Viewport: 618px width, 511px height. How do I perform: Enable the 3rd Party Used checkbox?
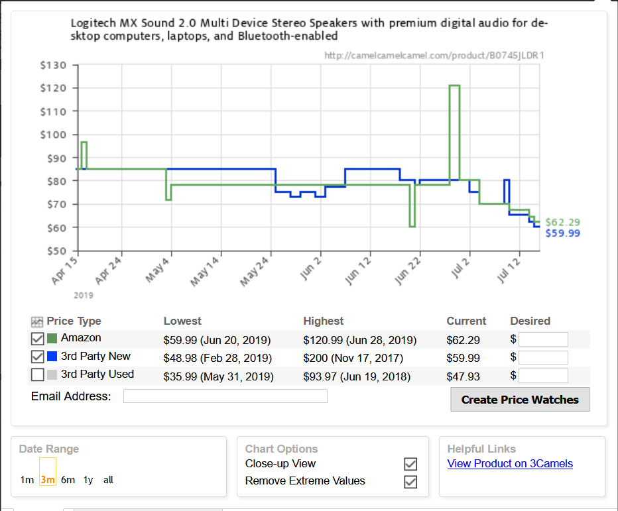[x=37, y=374]
